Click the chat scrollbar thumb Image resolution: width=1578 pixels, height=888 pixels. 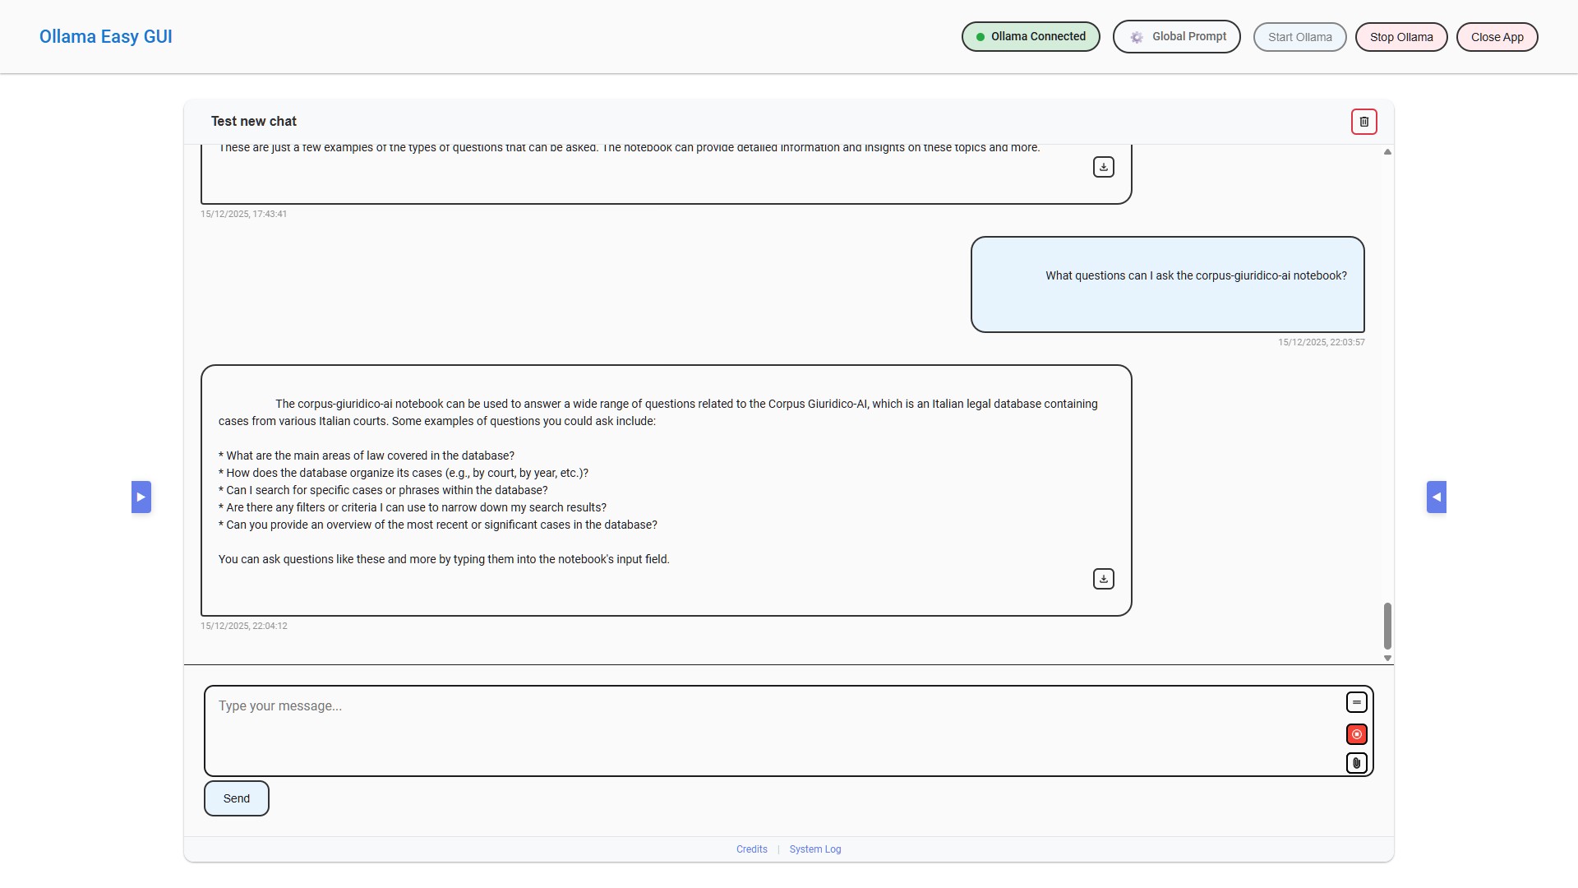(x=1387, y=626)
